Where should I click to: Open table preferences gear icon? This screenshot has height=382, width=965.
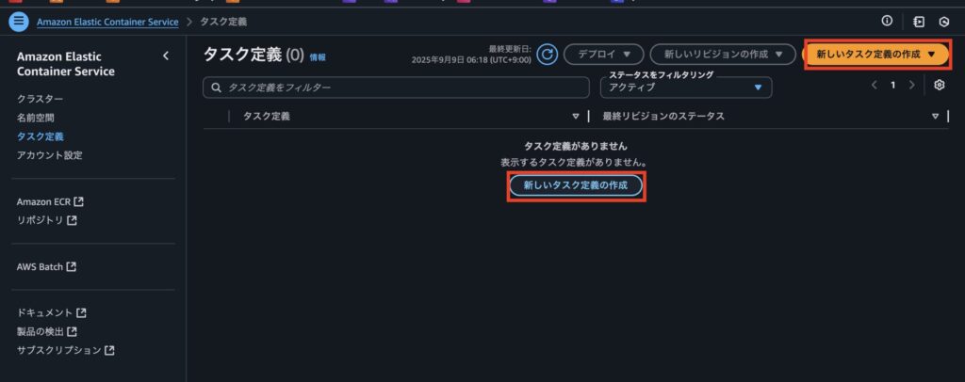pyautogui.click(x=940, y=86)
